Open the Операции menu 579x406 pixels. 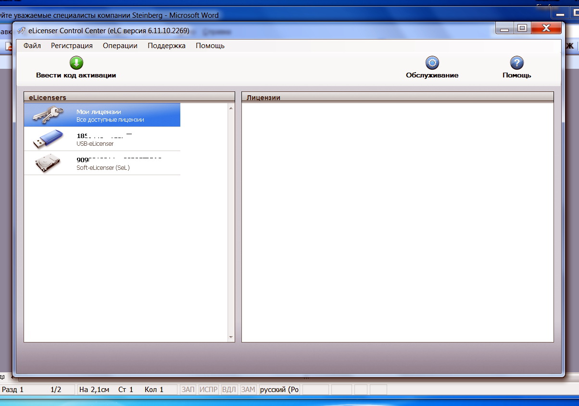[x=120, y=46]
